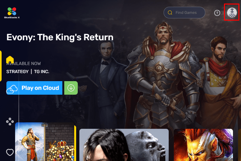Click the BlueStacks X logo
The image size is (241, 161).
coord(12,13)
